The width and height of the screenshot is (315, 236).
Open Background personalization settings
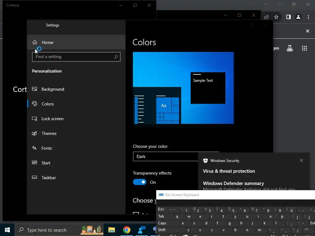[76, 89]
